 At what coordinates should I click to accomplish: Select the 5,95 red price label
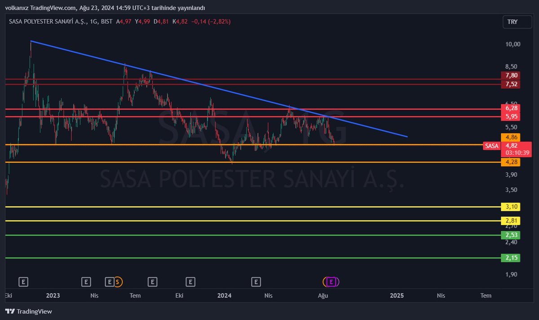[x=511, y=117]
